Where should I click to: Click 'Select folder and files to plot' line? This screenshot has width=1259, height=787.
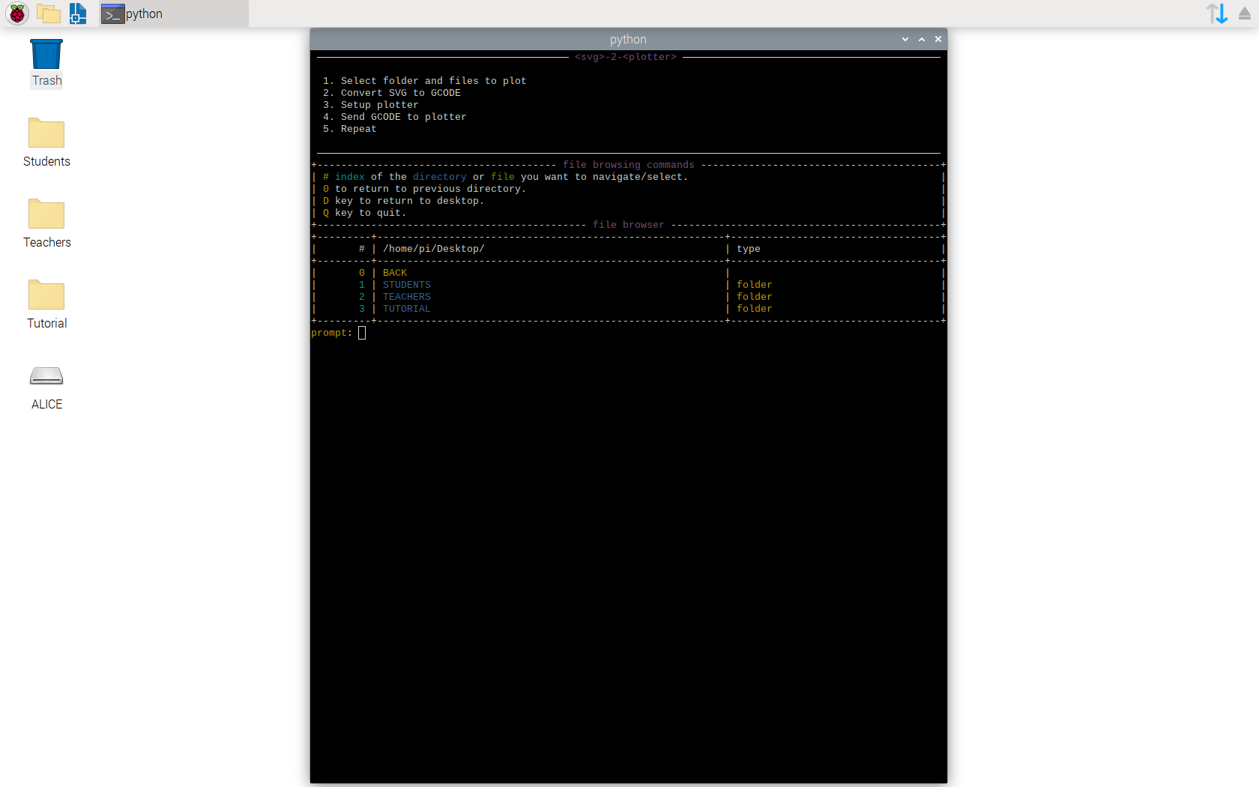[425, 81]
